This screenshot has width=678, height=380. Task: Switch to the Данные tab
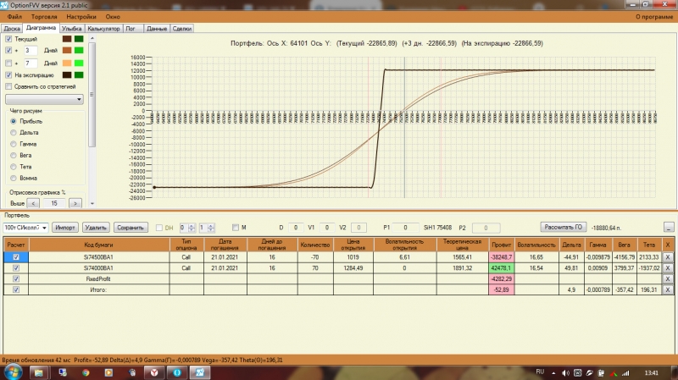tap(157, 29)
